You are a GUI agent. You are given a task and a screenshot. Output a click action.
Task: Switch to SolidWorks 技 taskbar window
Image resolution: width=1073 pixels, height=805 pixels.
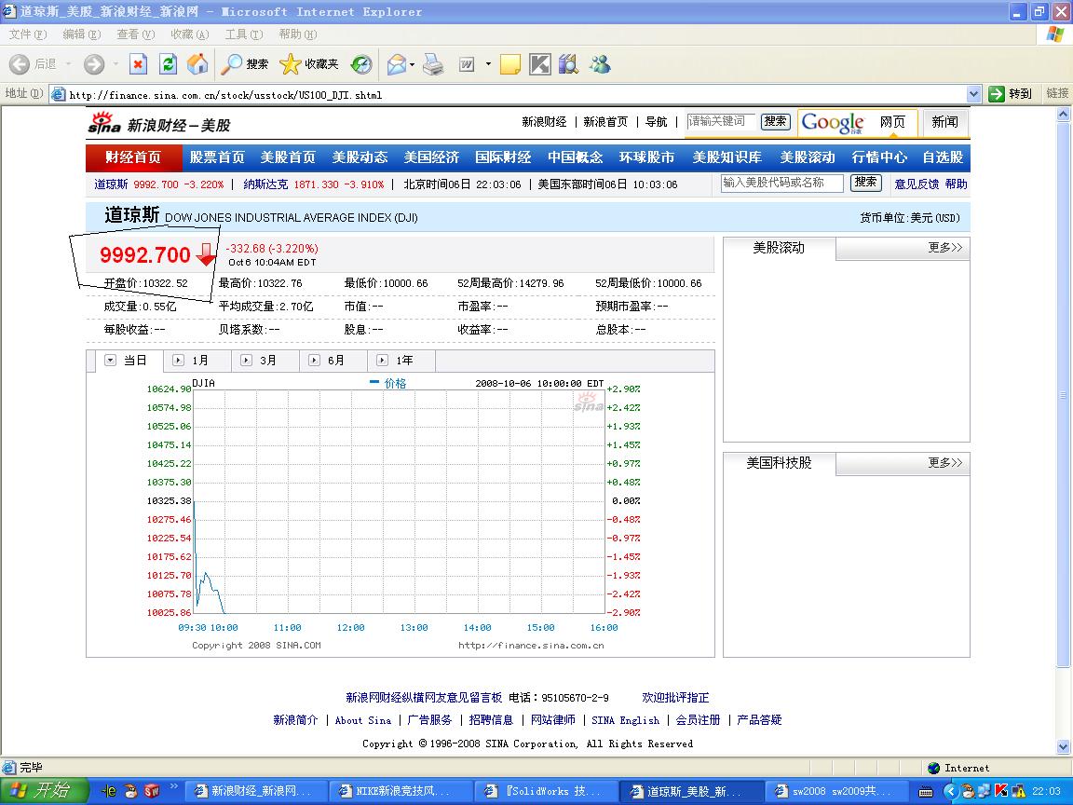pyautogui.click(x=546, y=791)
